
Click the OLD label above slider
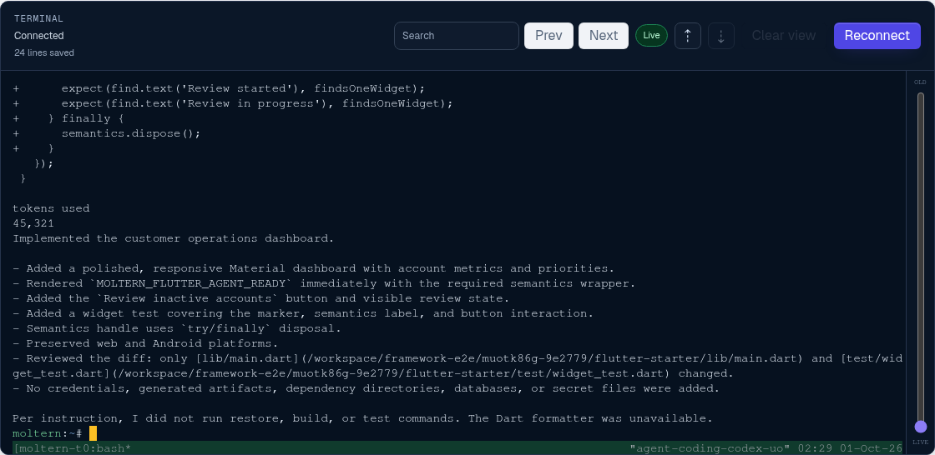click(x=921, y=82)
